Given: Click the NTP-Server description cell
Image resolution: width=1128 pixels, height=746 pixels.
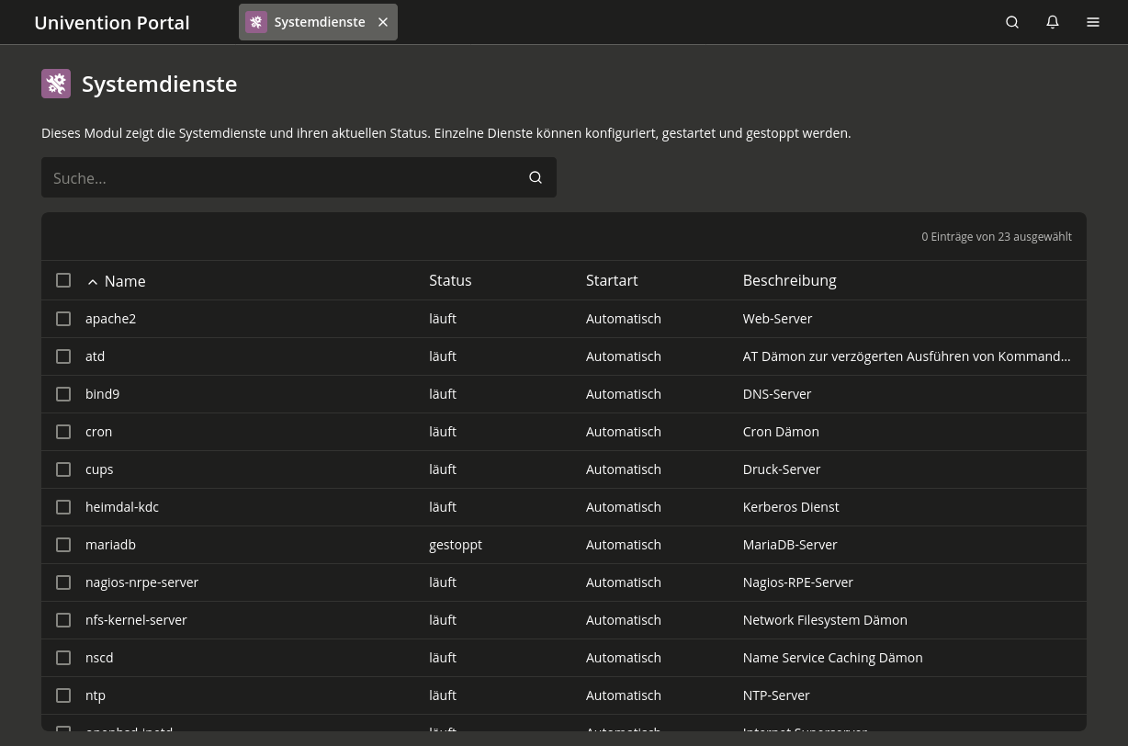Looking at the screenshot, I should point(776,695).
